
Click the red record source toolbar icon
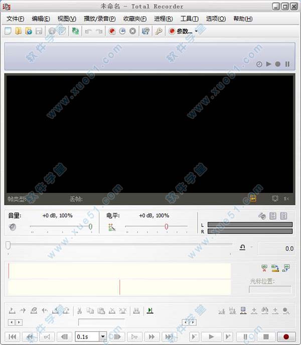[112, 31]
